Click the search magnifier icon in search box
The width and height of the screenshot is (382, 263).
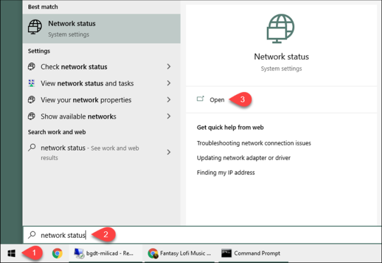click(32, 235)
